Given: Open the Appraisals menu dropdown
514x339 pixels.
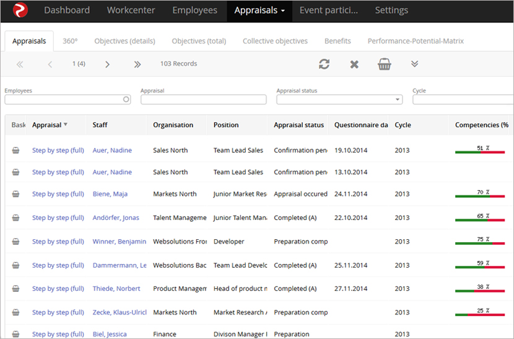Looking at the screenshot, I should (x=259, y=11).
